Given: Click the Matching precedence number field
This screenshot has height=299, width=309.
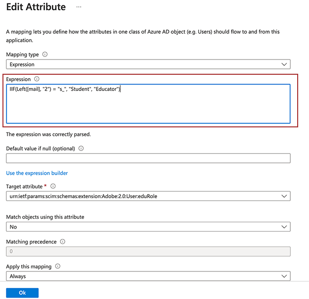Looking at the screenshot, I should [148, 251].
